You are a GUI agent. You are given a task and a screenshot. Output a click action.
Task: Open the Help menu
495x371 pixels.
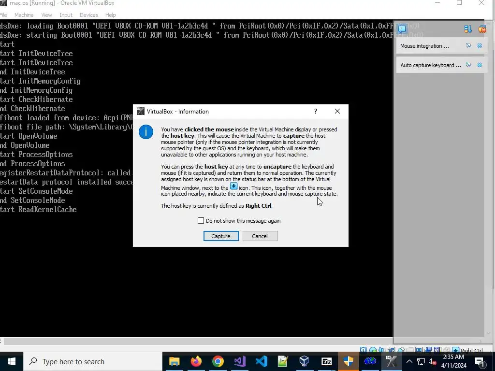pyautogui.click(x=110, y=15)
